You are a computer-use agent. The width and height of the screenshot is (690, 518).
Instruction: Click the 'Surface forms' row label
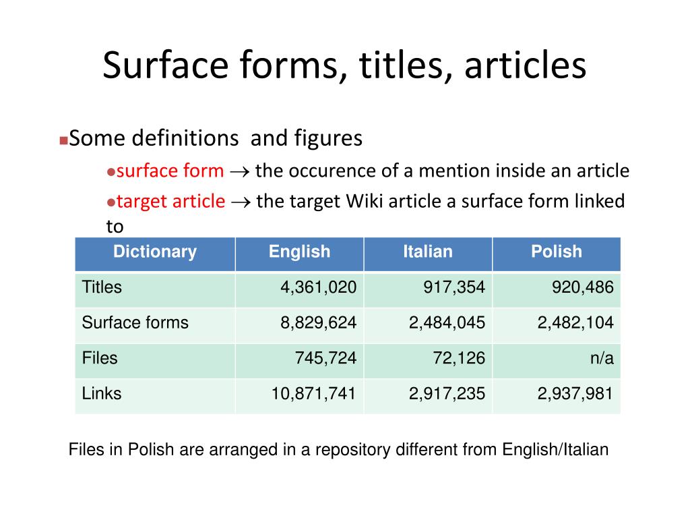pos(135,322)
